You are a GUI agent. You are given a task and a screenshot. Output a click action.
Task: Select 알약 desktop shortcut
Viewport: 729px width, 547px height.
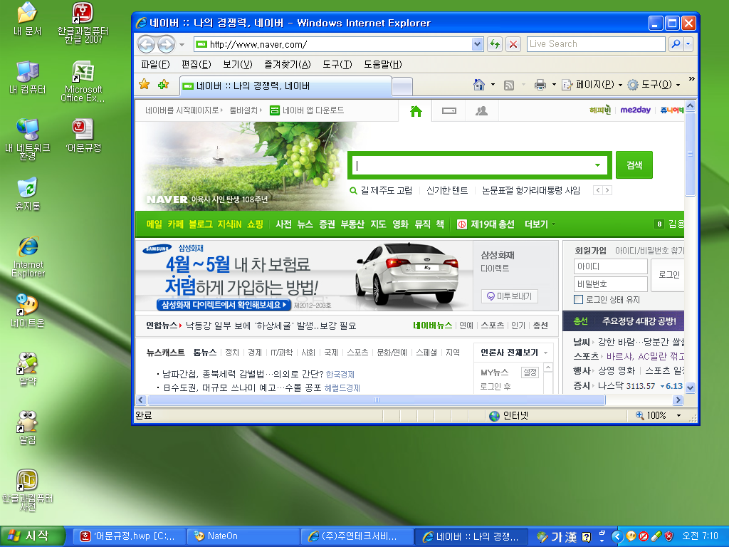(x=28, y=370)
